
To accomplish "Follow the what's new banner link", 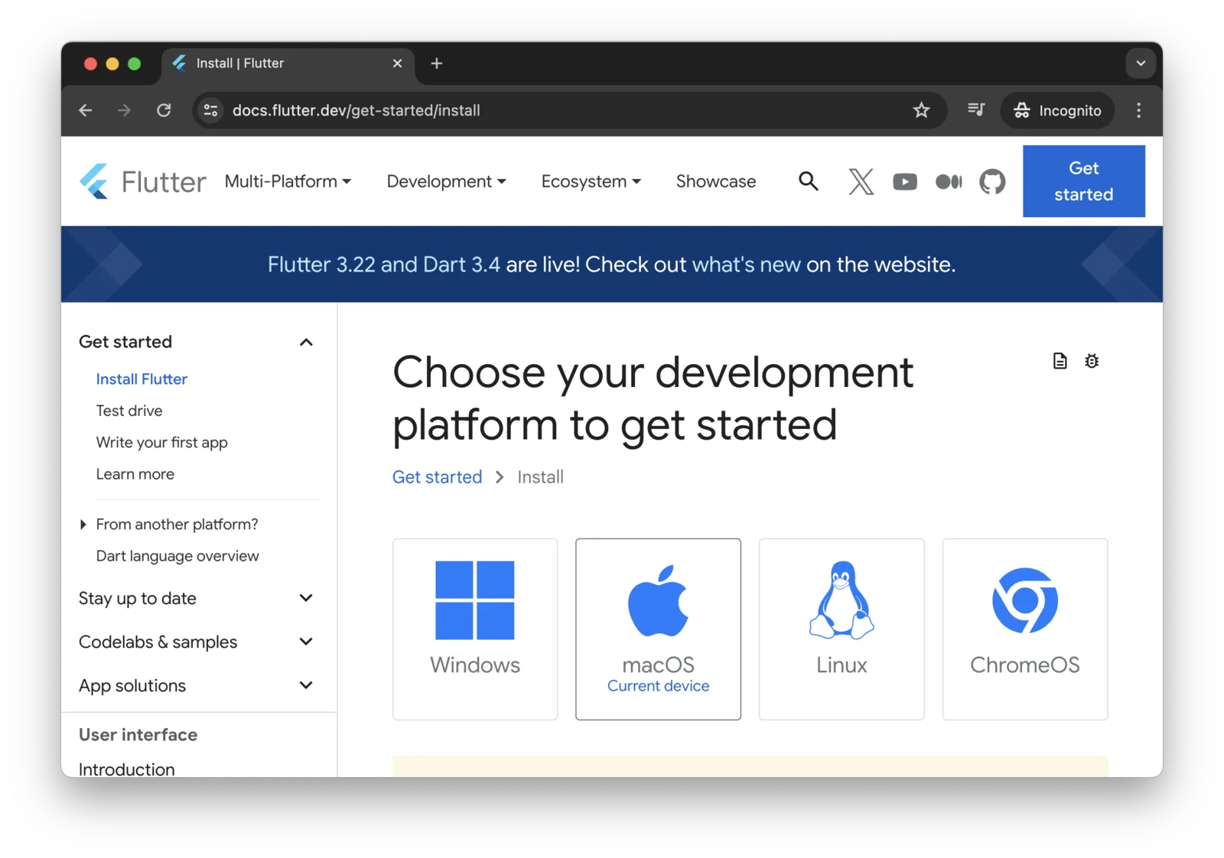I will point(747,265).
